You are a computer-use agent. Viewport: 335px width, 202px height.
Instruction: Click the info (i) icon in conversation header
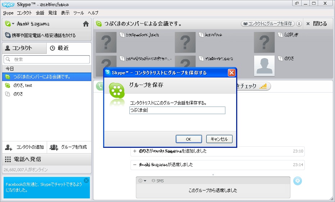tap(299, 24)
